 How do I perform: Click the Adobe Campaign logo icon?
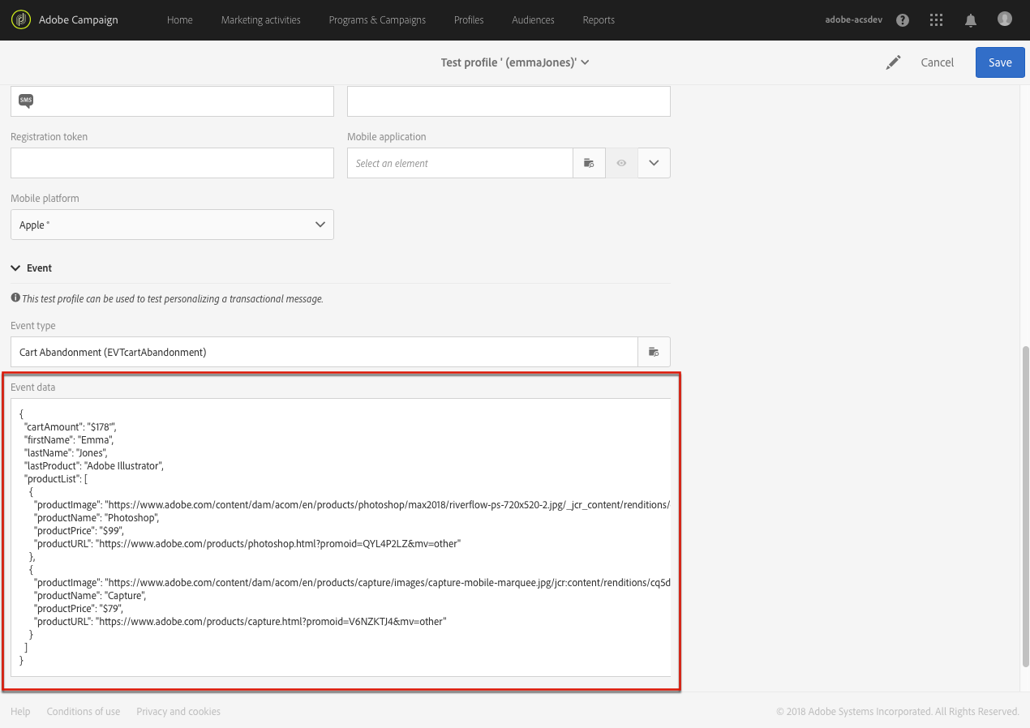point(21,19)
